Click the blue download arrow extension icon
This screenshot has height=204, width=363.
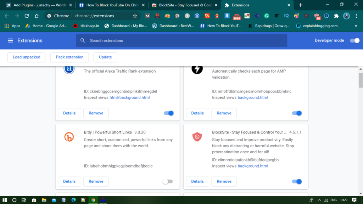point(227,16)
